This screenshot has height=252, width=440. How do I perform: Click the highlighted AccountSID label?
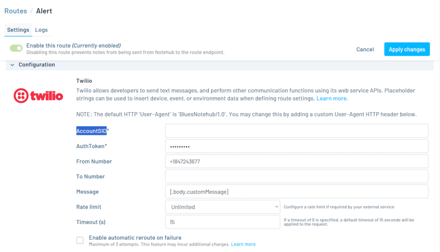pyautogui.click(x=91, y=131)
